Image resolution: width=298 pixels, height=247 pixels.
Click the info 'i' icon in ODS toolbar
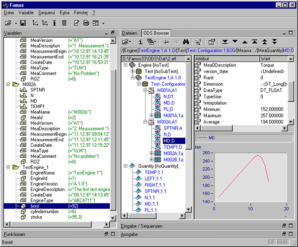pos(141,42)
